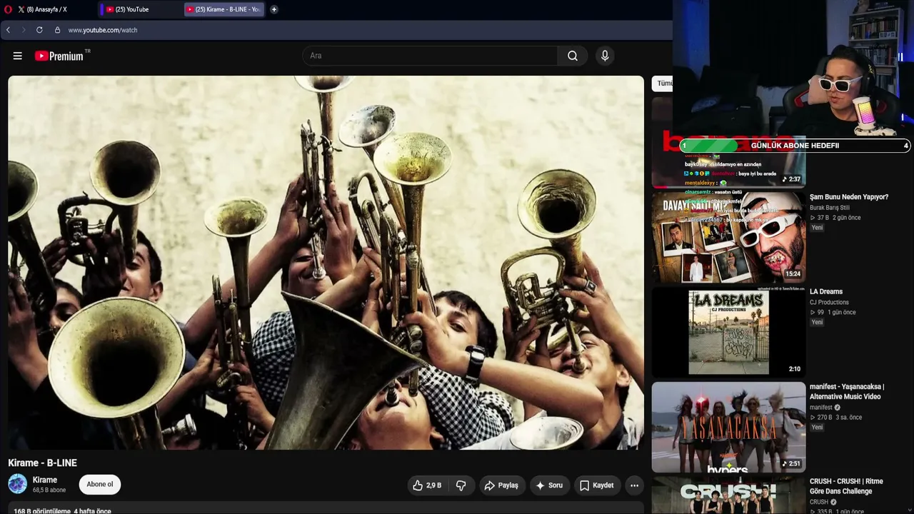Subscribe using the Abone ol button

[x=100, y=485]
